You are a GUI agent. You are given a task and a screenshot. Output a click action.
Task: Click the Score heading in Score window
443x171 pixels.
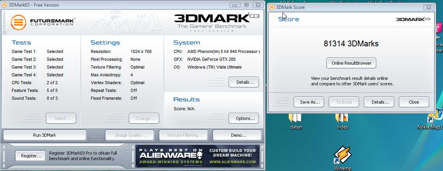[x=289, y=19]
